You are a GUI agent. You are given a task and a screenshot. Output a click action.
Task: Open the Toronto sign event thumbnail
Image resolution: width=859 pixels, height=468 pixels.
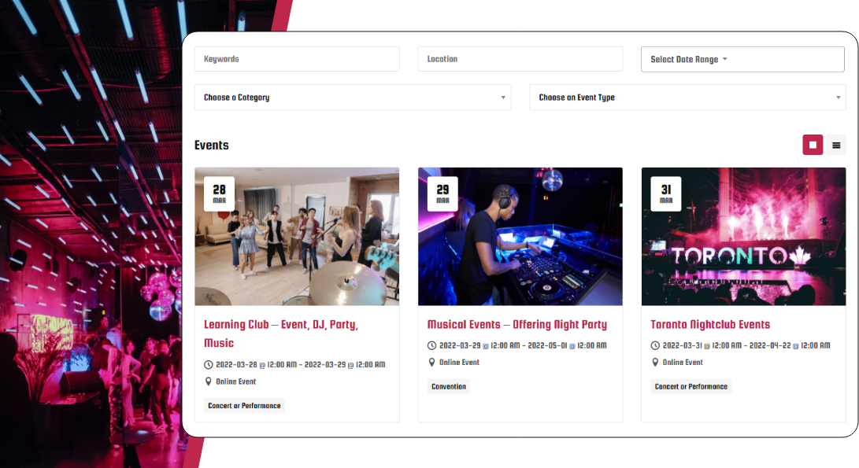click(743, 237)
